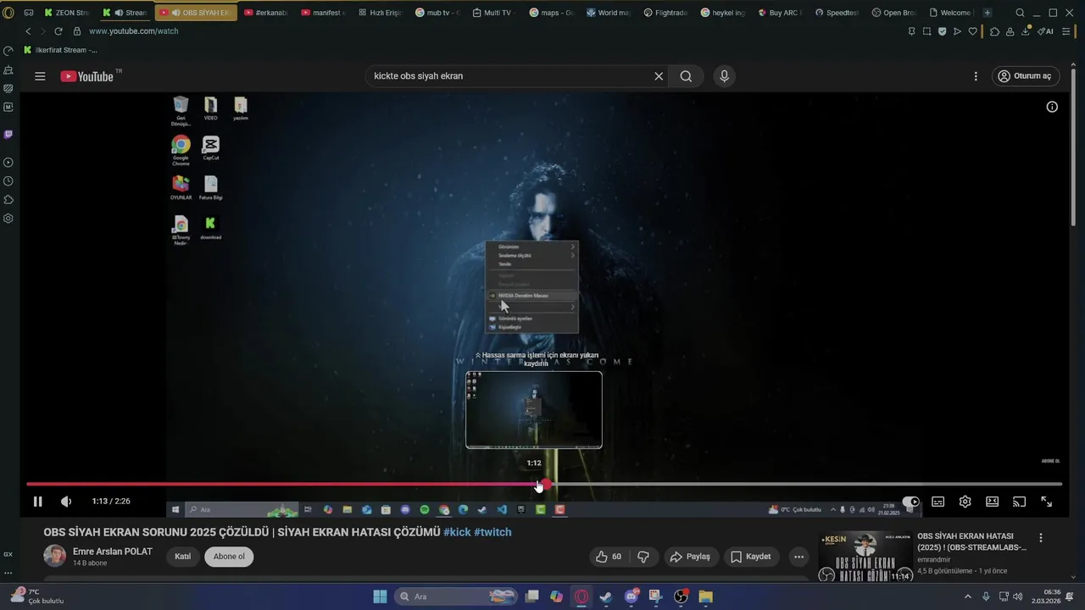Open OBS Studio from taskbar
The height and width of the screenshot is (610, 1085).
pos(681,596)
